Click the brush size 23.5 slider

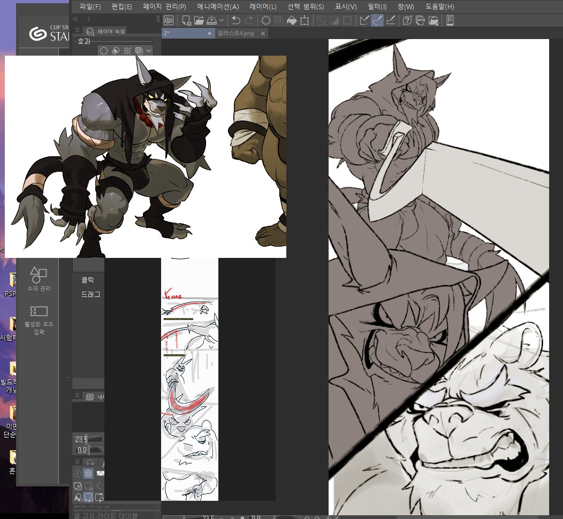click(x=88, y=439)
